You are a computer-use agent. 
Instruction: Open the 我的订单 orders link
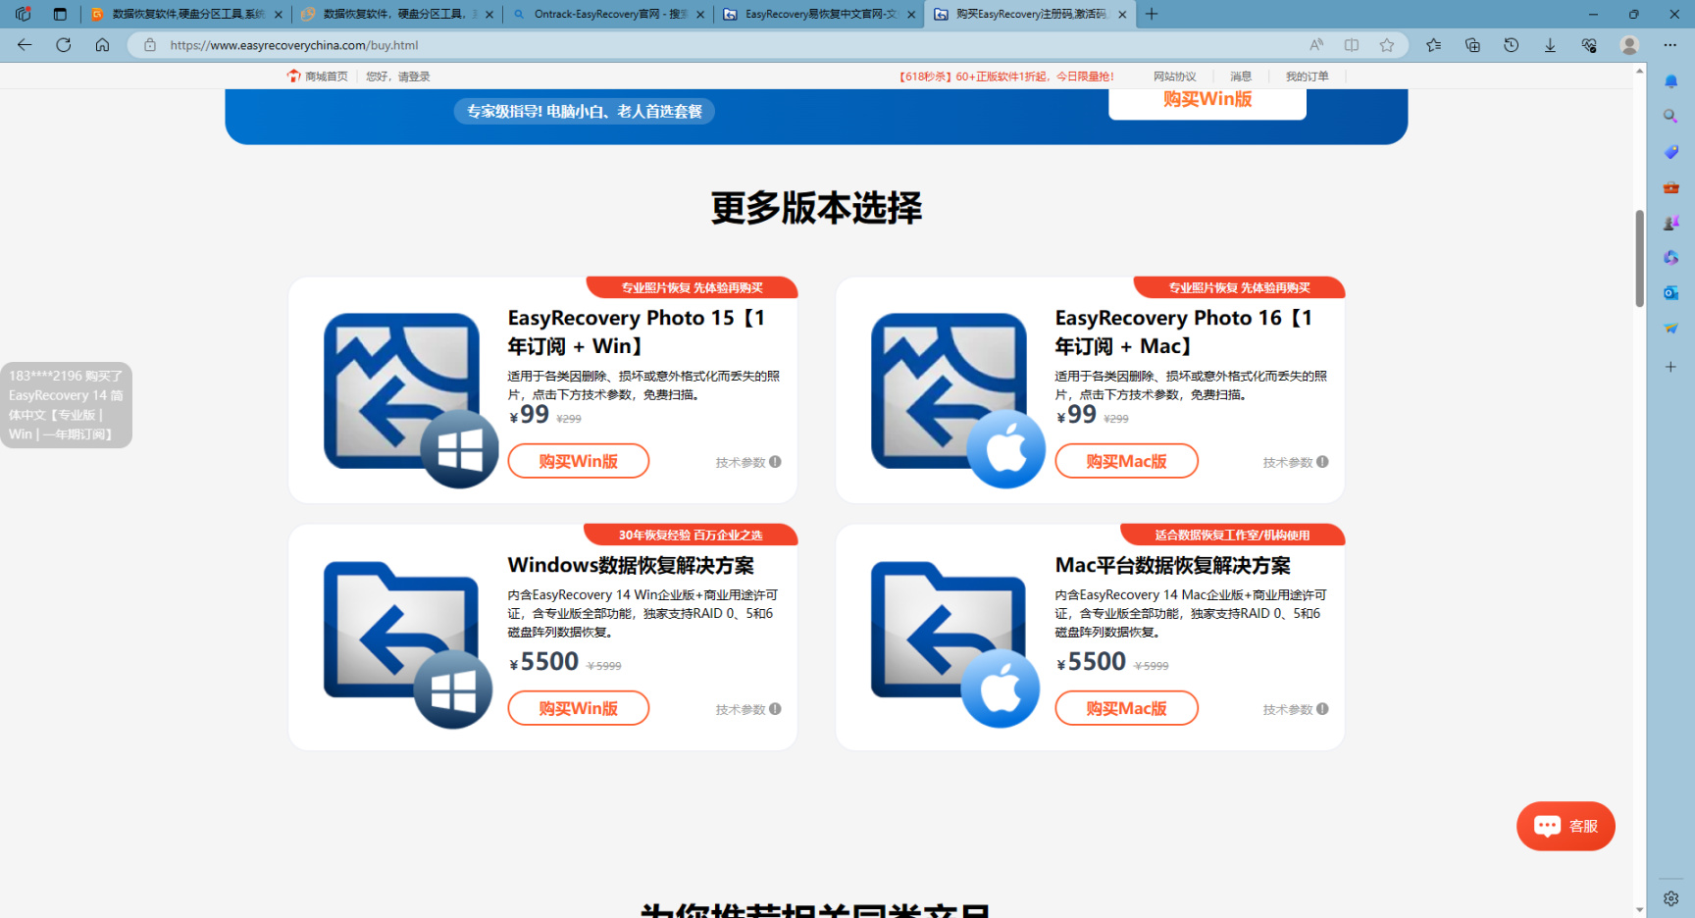click(x=1308, y=76)
